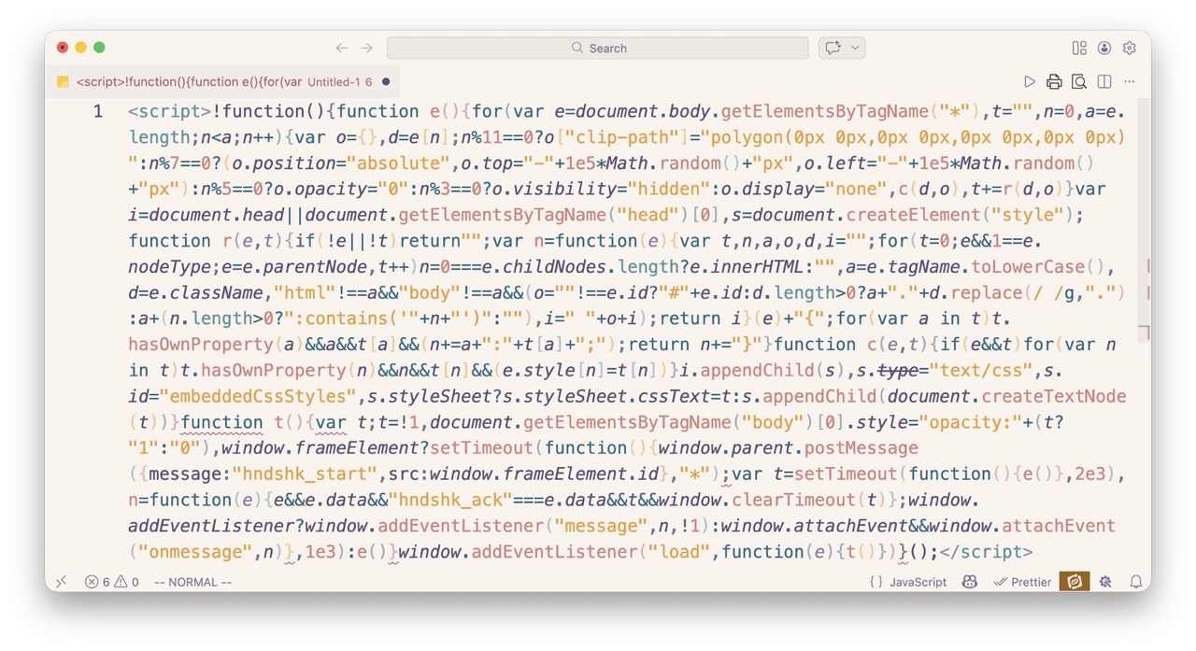Run the code with the play icon
This screenshot has width=1196, height=651.
(1030, 82)
